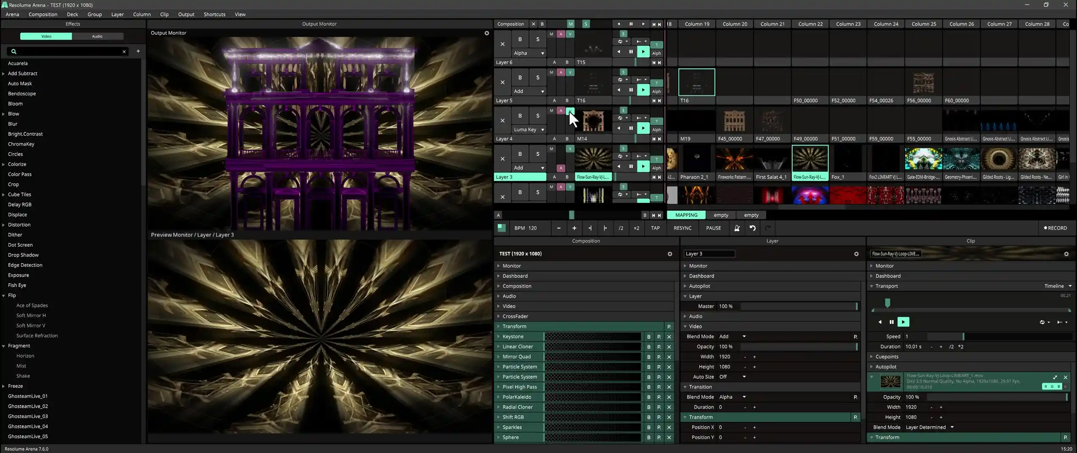Toggle Layer 6 solo S button
Viewport: 1077px width, 453px height.
point(538,39)
